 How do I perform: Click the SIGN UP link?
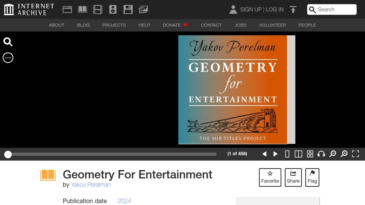pyautogui.click(x=251, y=9)
